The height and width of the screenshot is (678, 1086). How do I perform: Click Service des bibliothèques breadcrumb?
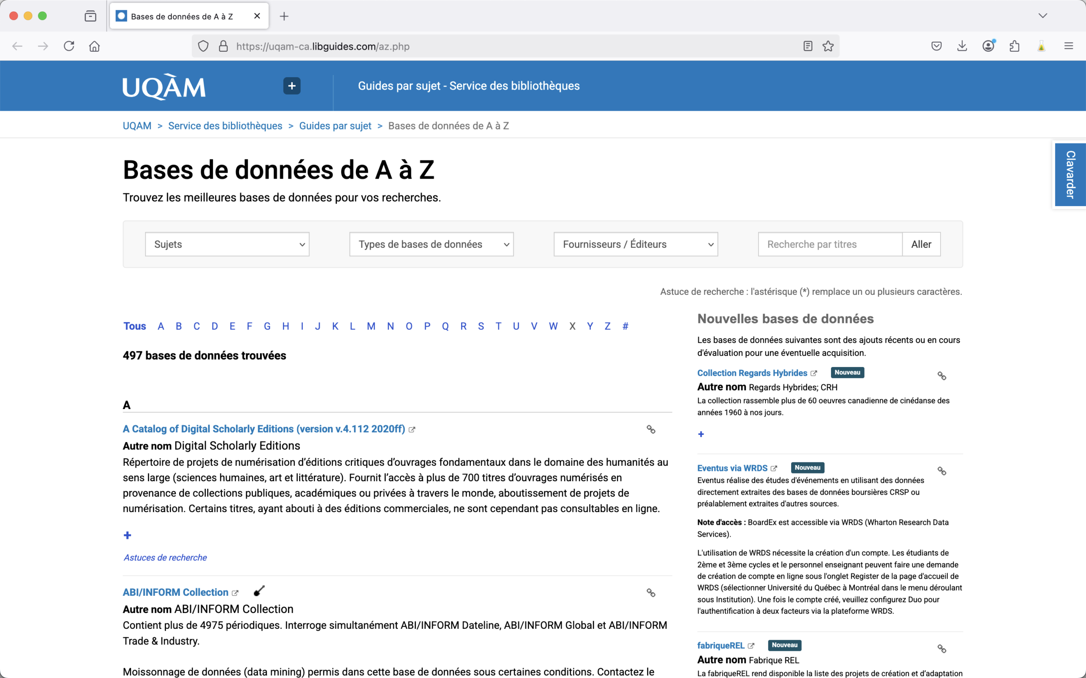[x=225, y=126]
